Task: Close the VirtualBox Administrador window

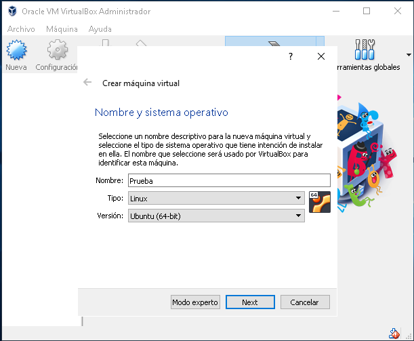Action: (398, 11)
